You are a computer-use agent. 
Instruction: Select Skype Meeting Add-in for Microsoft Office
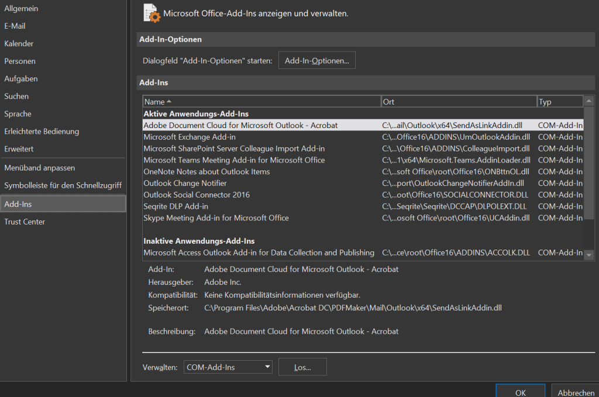[363, 218]
